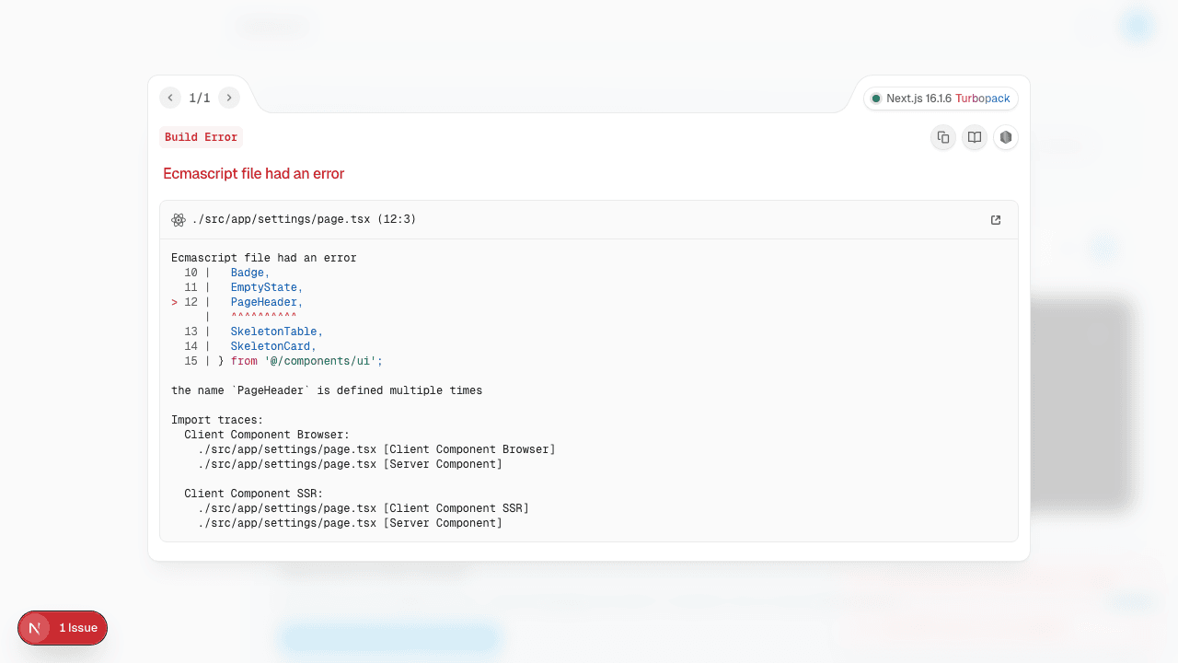Toggle the overlay theme via hexagon icon
The height and width of the screenshot is (663, 1178).
point(1005,136)
